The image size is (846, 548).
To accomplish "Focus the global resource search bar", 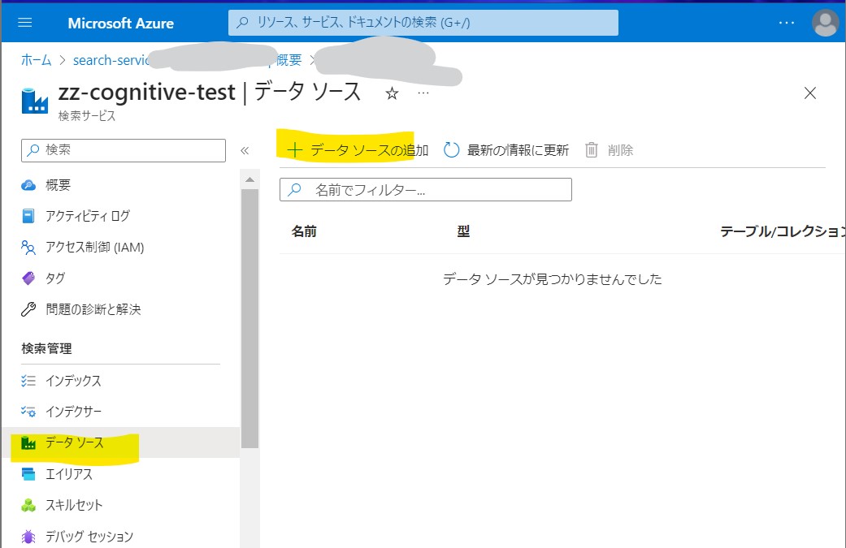I will 423,23.
